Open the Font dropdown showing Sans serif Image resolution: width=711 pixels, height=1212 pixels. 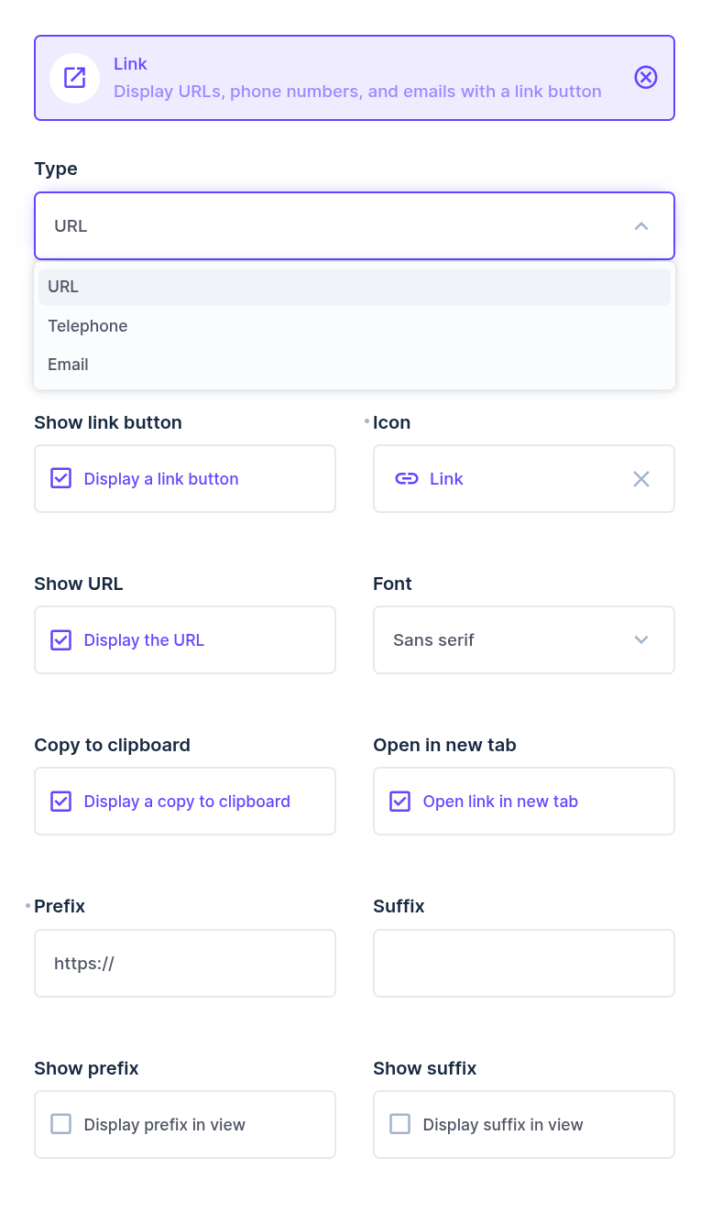coord(504,639)
